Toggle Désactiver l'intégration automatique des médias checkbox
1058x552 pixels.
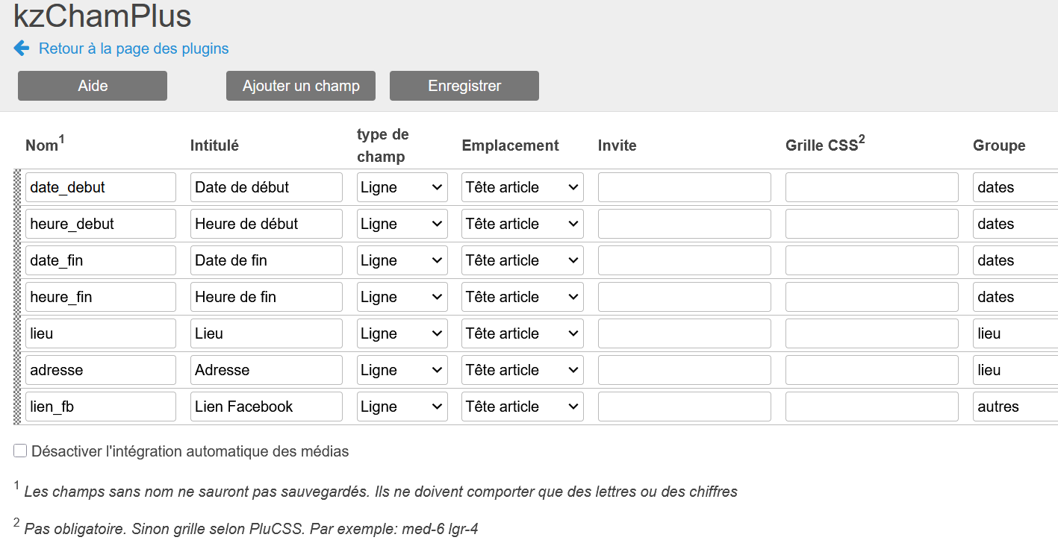[20, 451]
